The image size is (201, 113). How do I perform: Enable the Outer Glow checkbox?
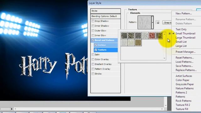point(93,31)
